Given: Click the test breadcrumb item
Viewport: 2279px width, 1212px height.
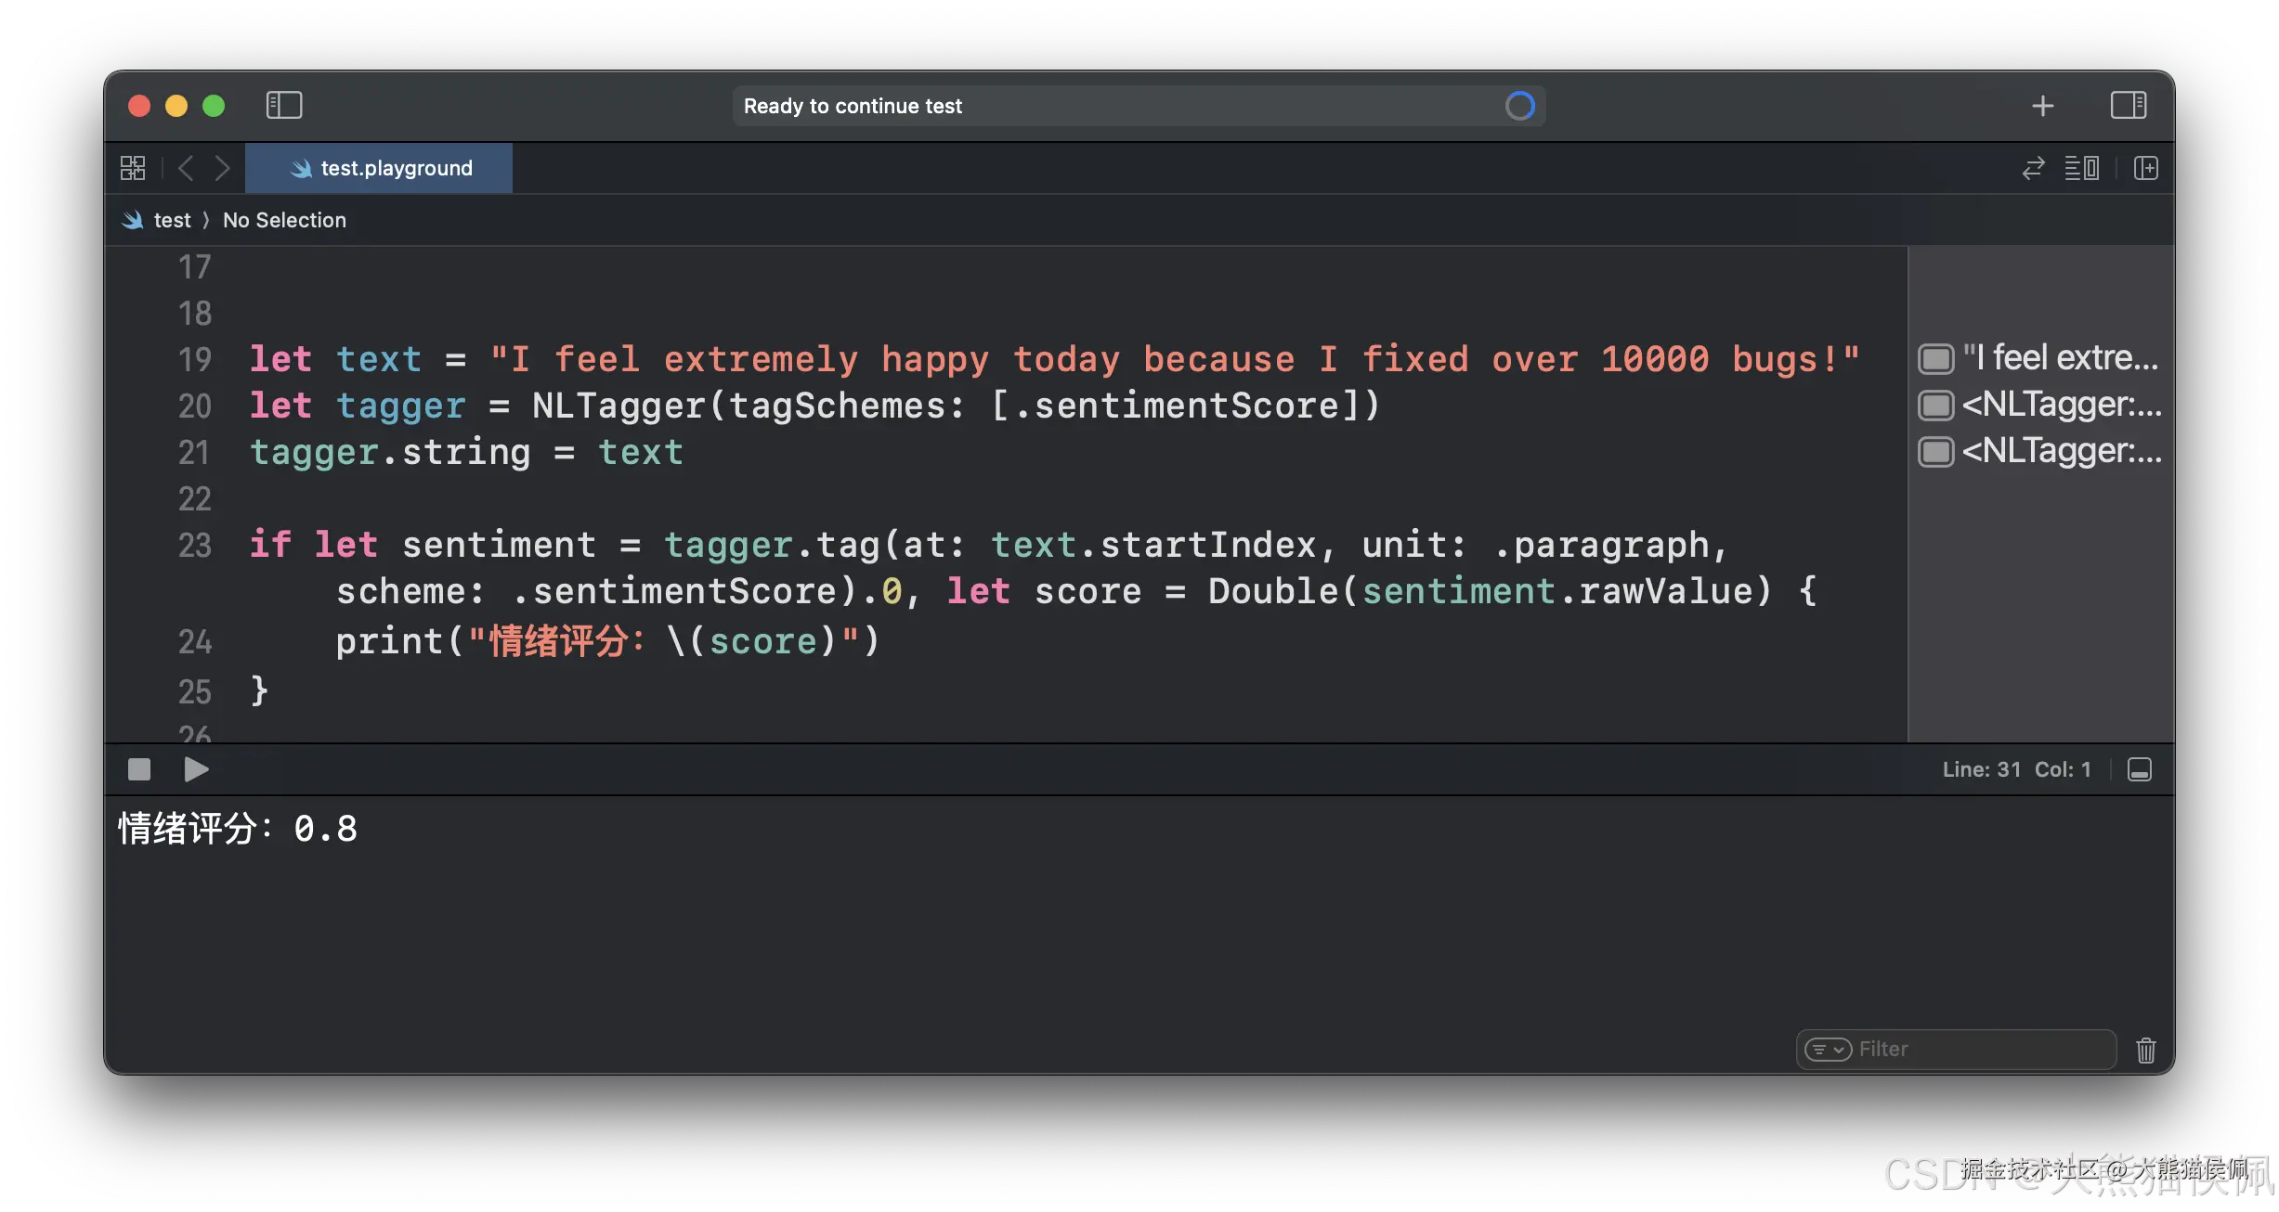Looking at the screenshot, I should 171,220.
